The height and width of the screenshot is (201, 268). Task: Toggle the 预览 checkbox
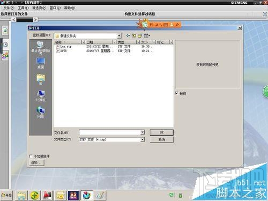click(177, 93)
